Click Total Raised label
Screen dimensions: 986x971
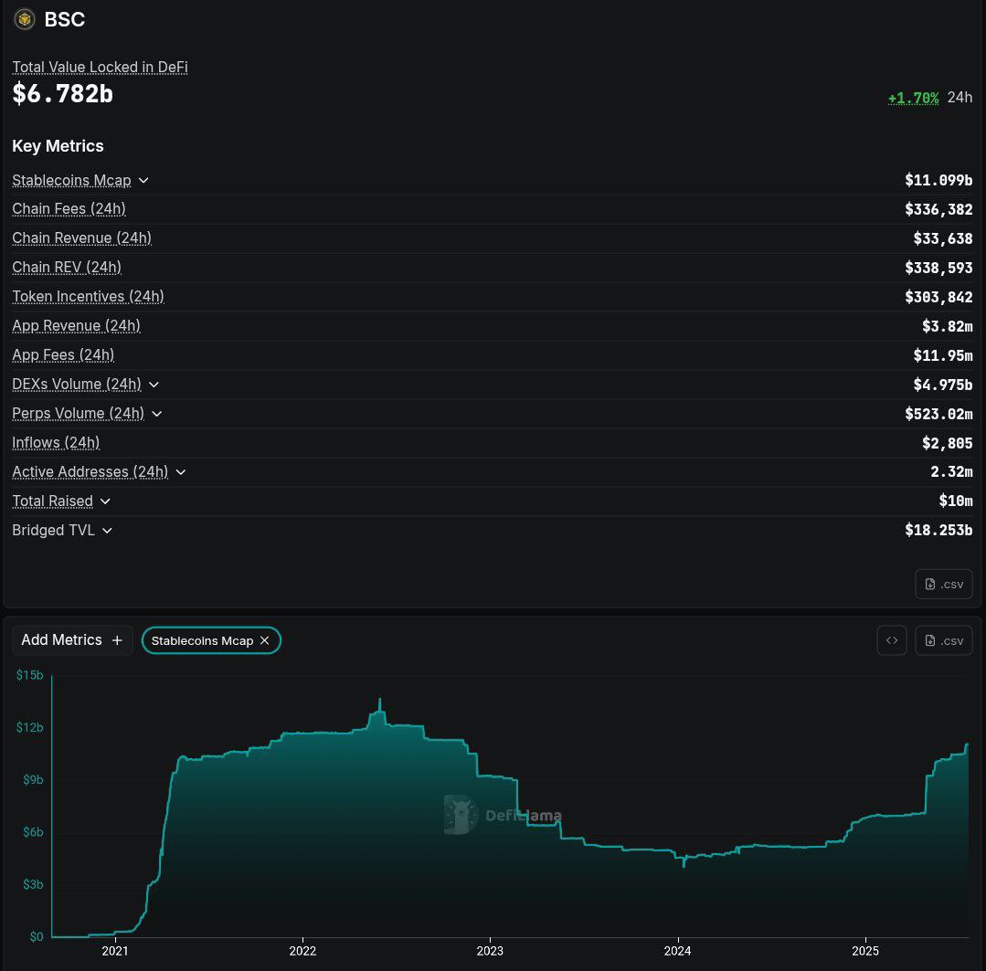pos(53,501)
